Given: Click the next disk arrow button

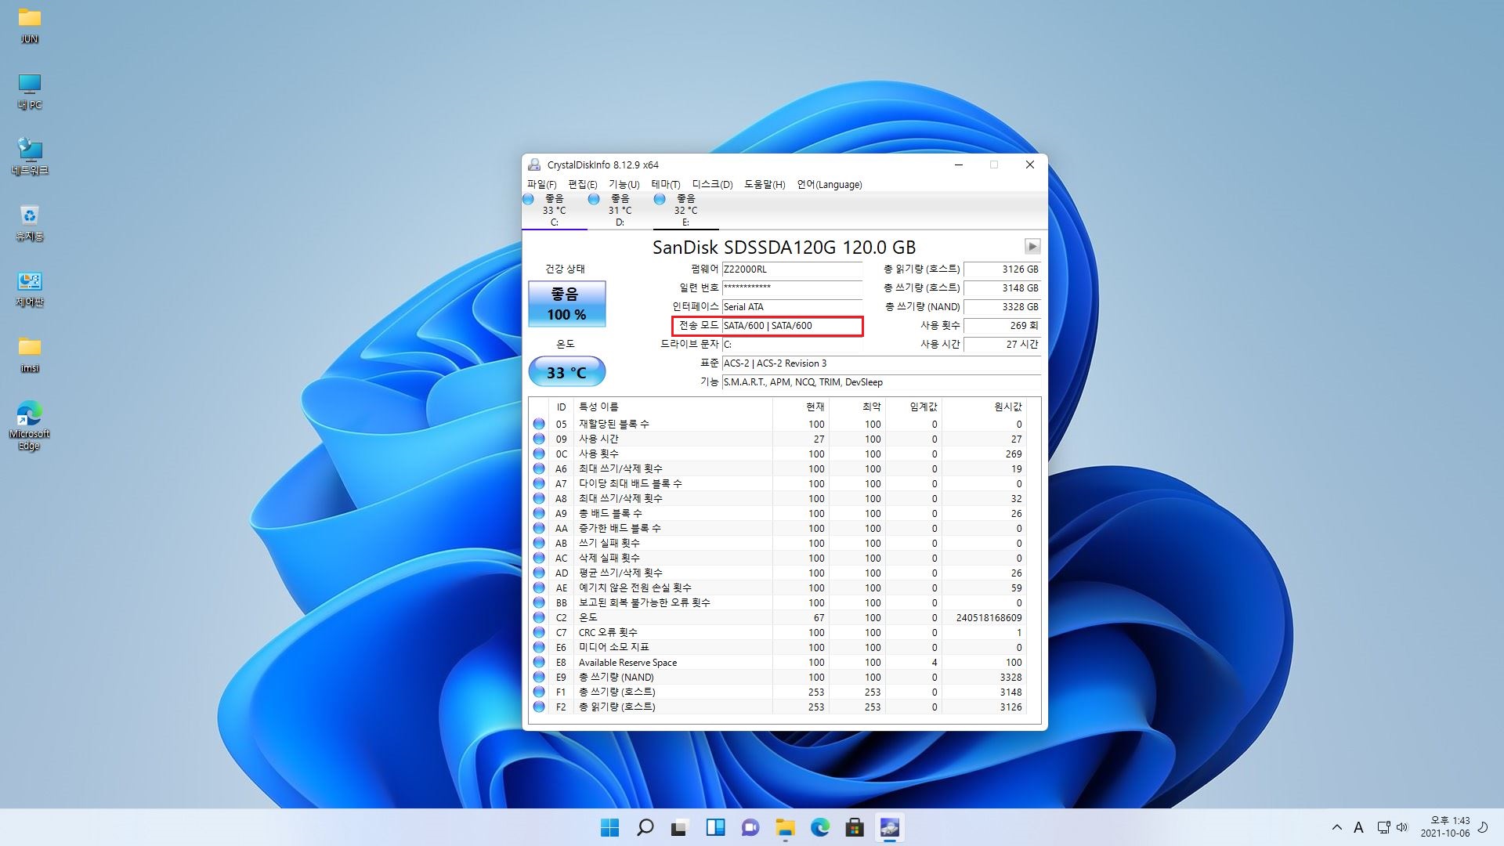Looking at the screenshot, I should point(1032,247).
